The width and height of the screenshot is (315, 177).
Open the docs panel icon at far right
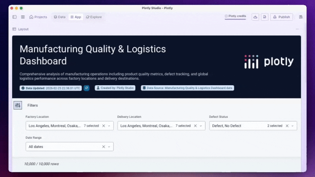pyautogui.click(x=301, y=17)
